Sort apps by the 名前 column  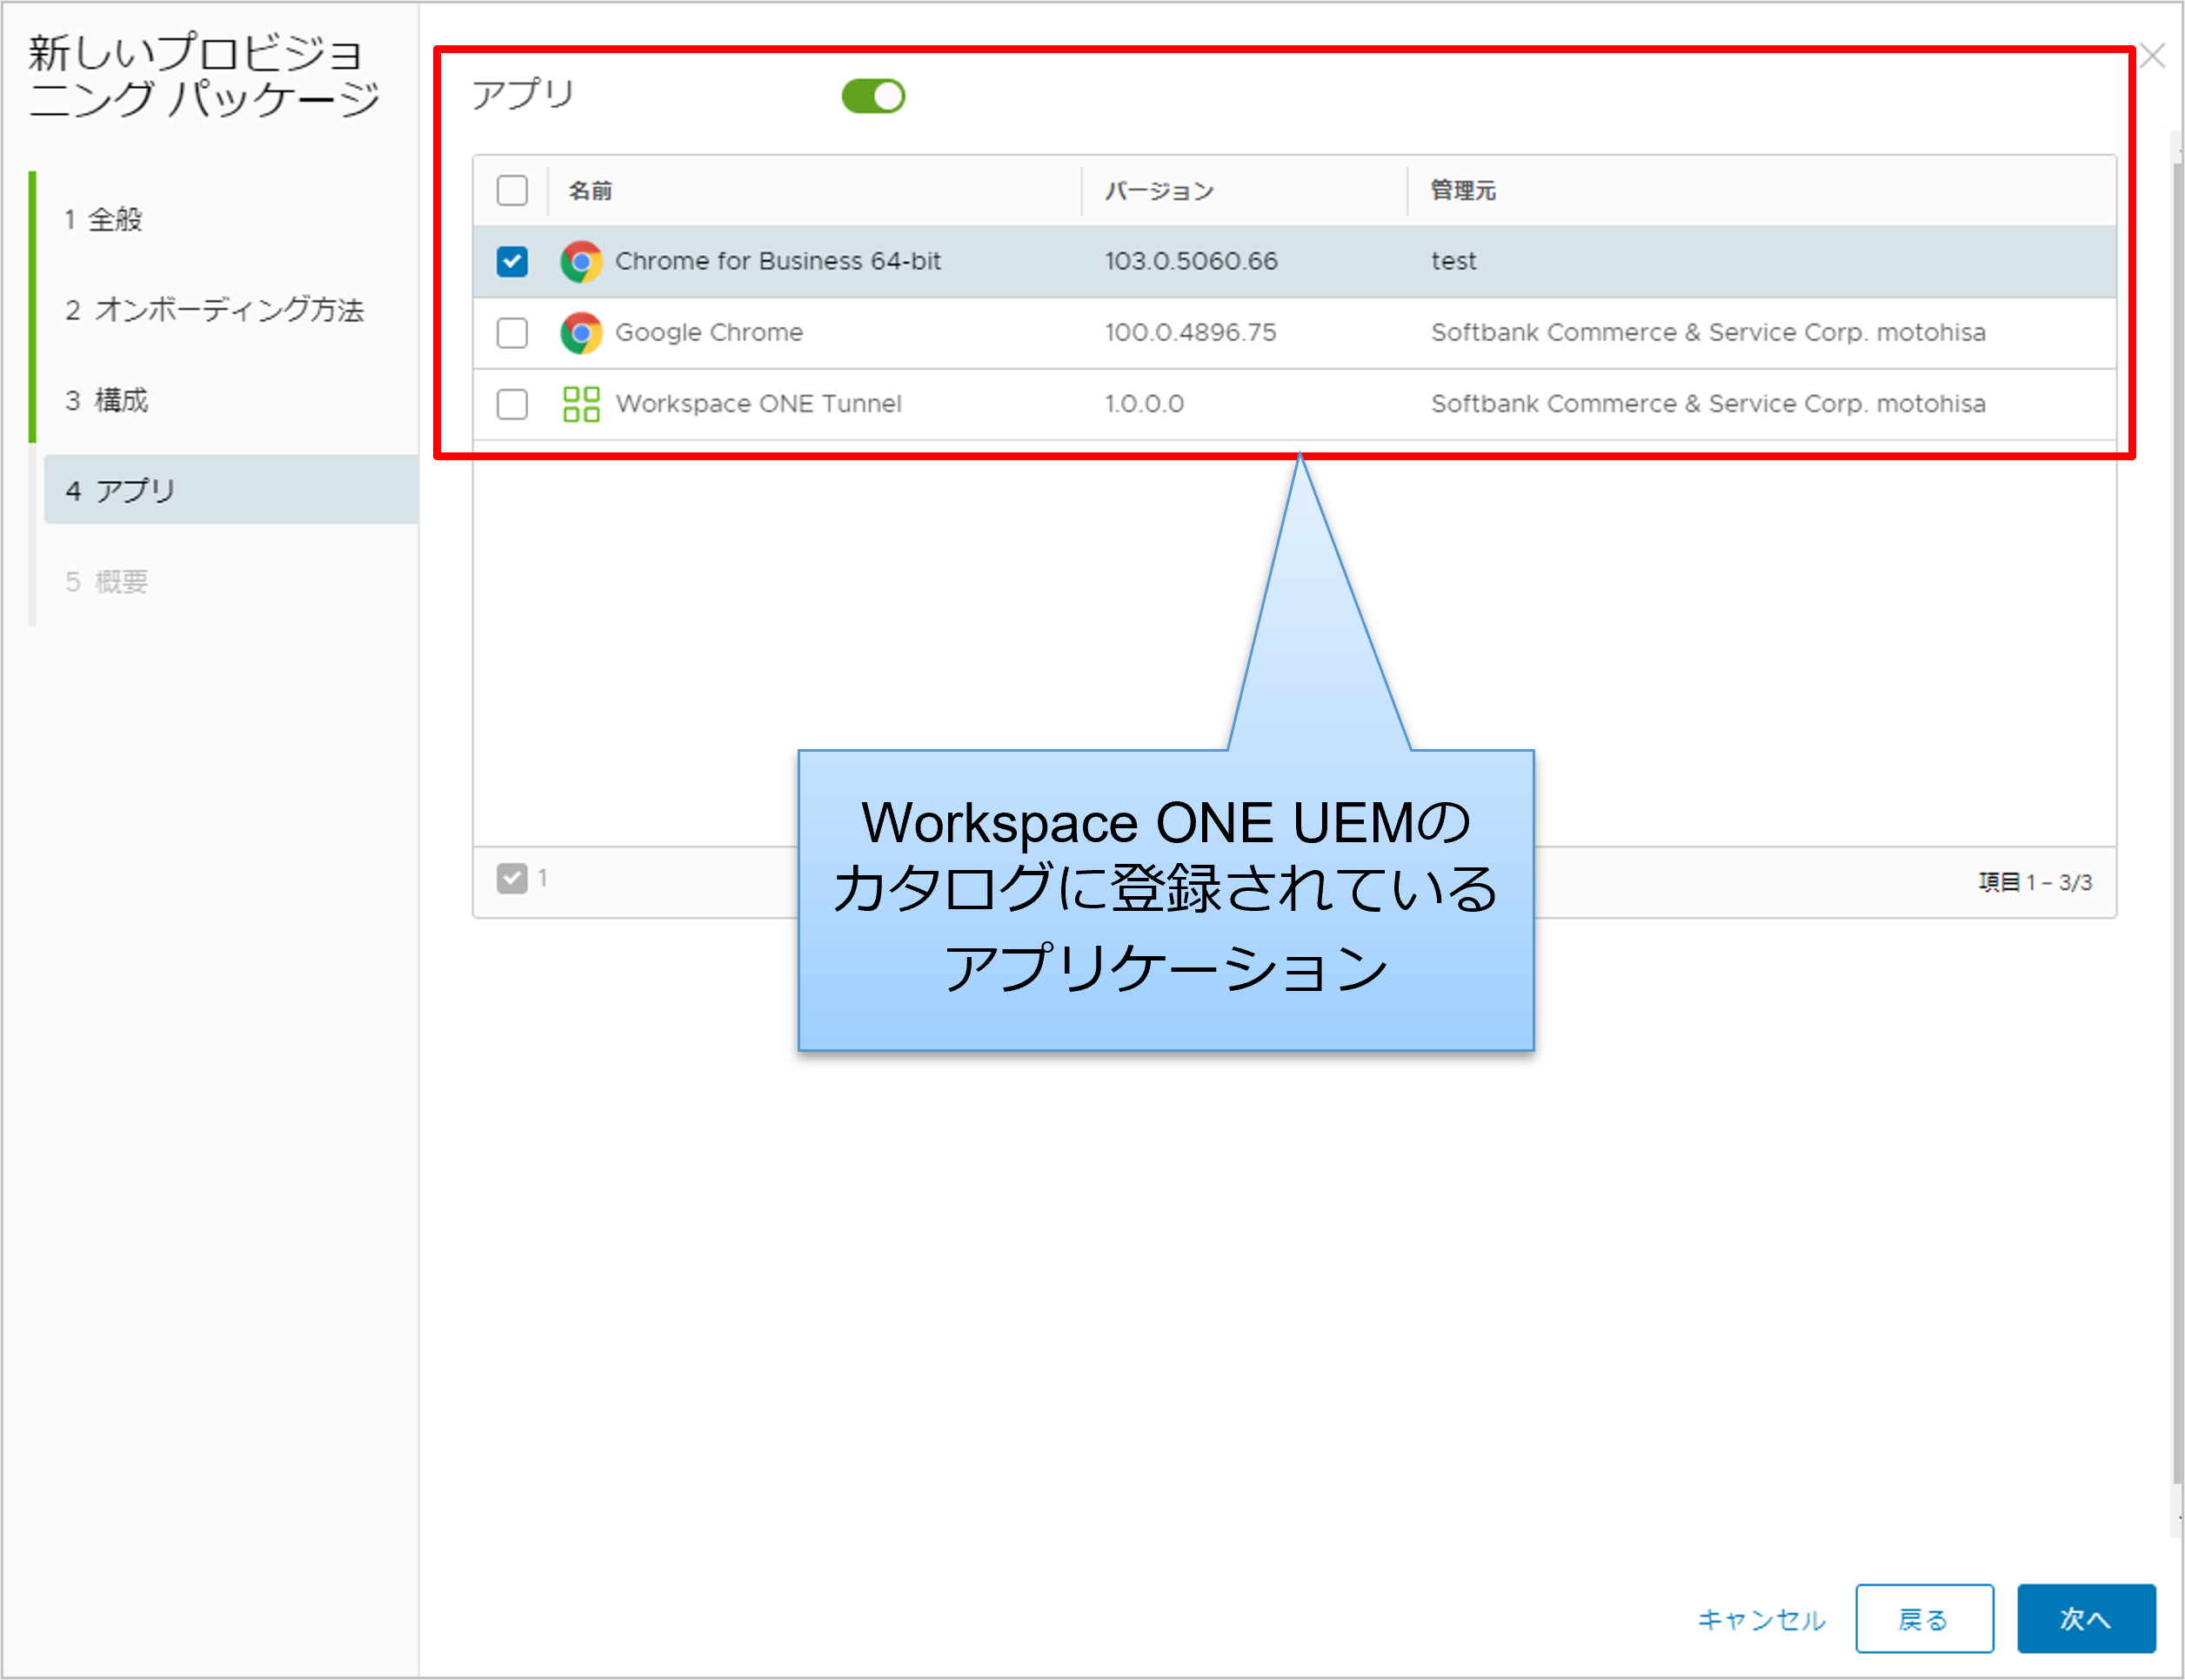pos(590,190)
